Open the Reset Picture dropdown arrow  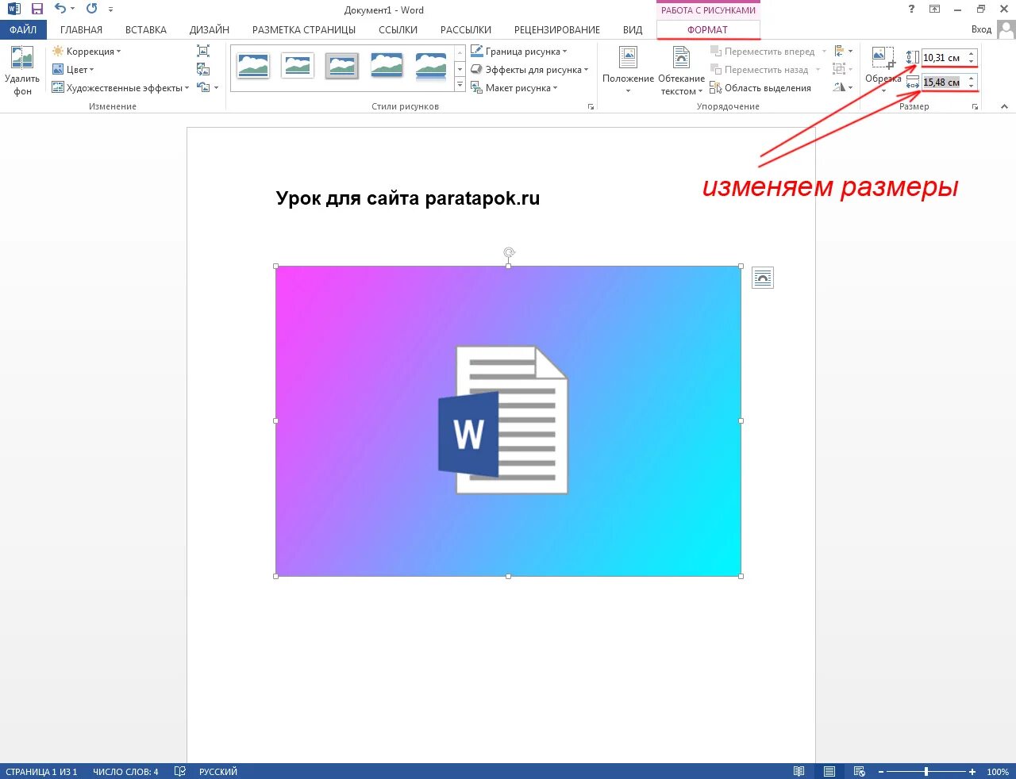(x=216, y=88)
